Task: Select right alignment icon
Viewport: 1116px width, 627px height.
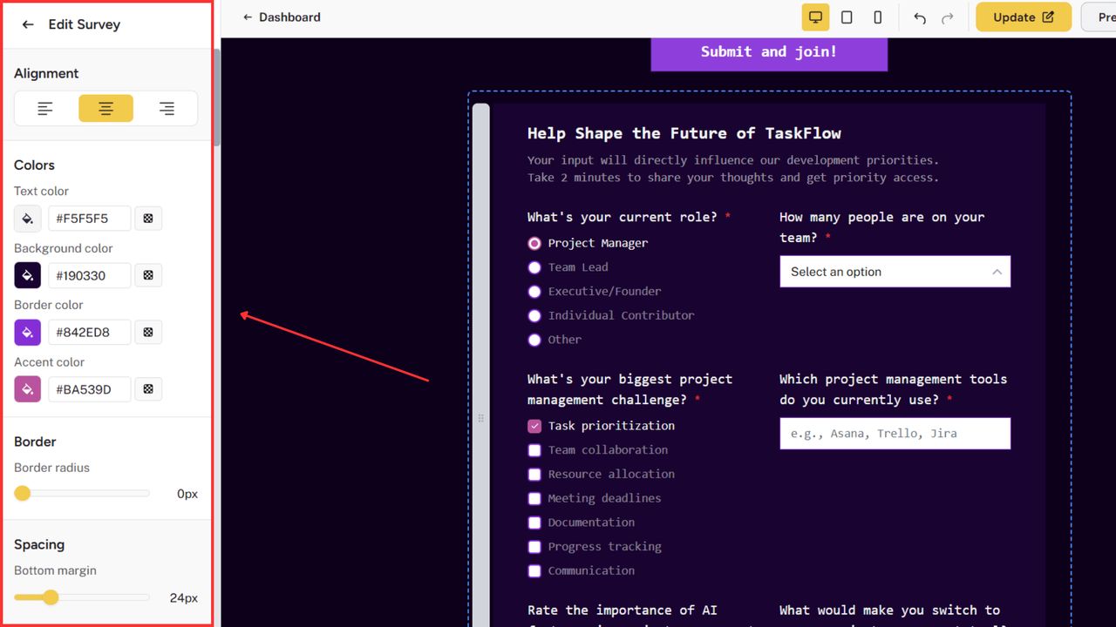Action: [x=167, y=109]
